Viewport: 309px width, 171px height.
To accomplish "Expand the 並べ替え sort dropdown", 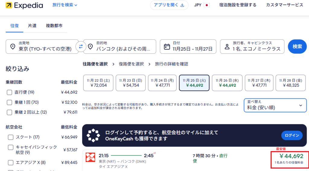I will [x=275, y=105].
